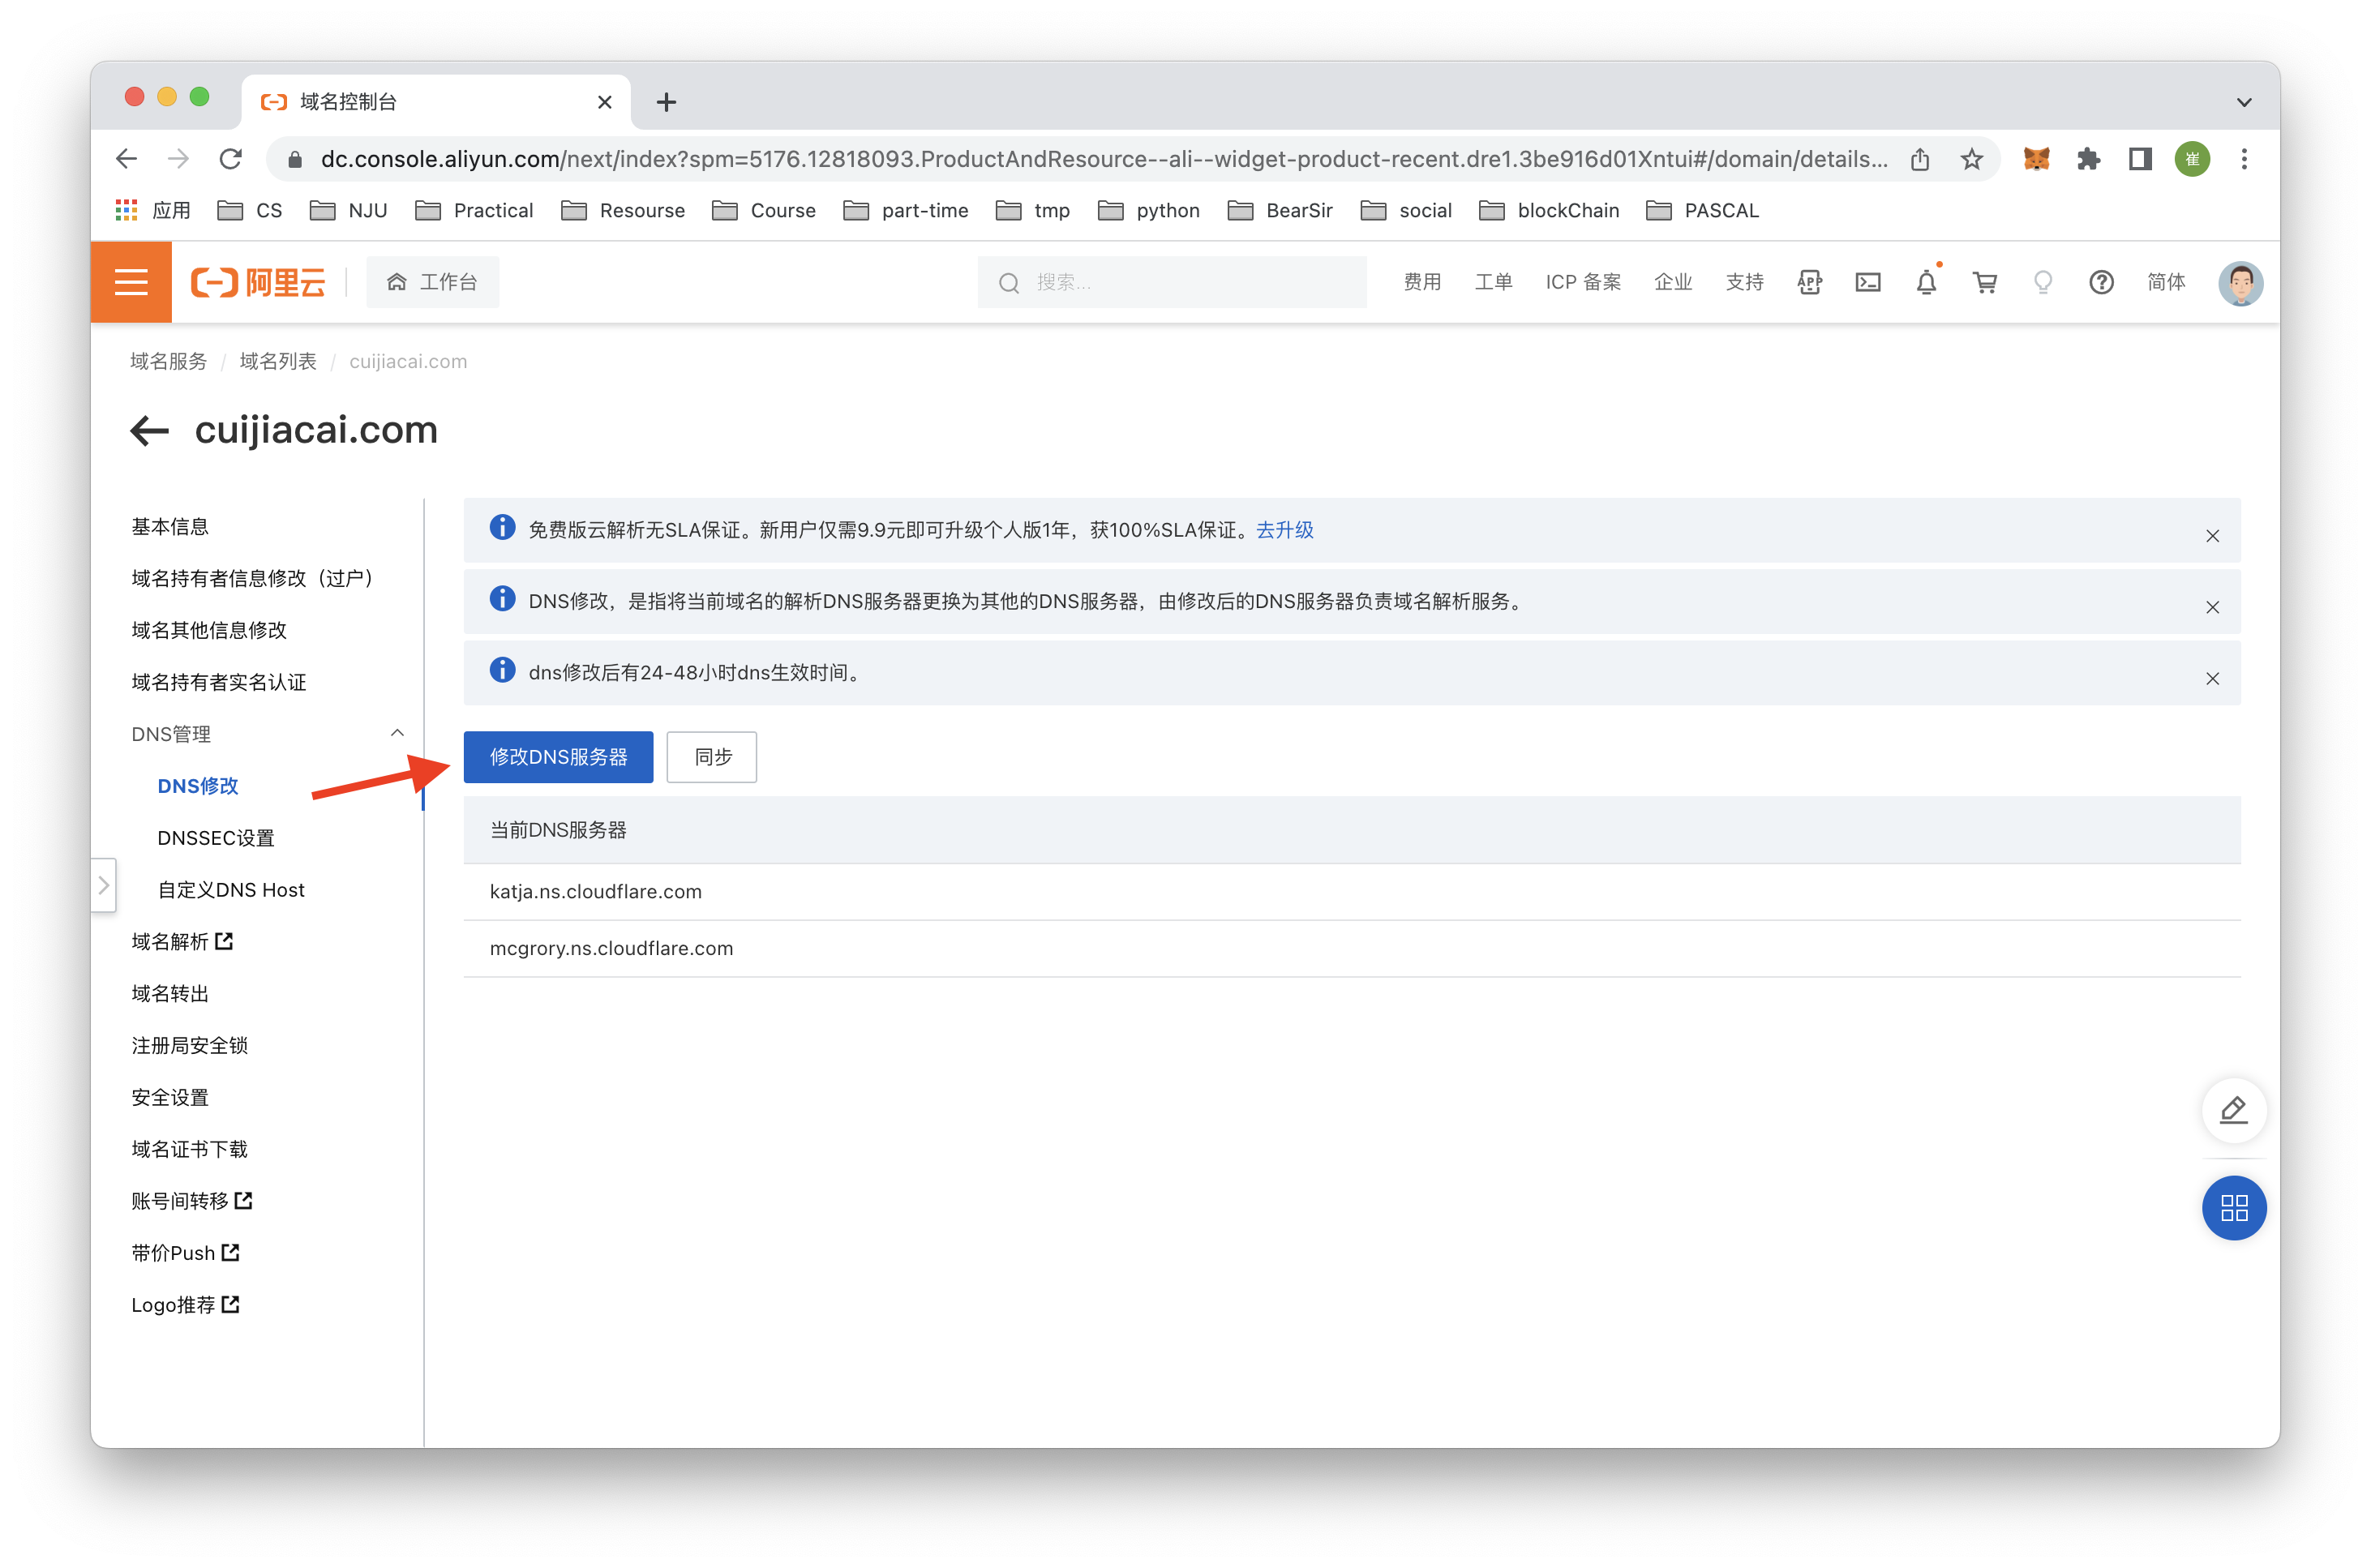The height and width of the screenshot is (1568, 2371).
Task: Open the Cloud Shell terminal icon
Action: pyautogui.click(x=1867, y=282)
